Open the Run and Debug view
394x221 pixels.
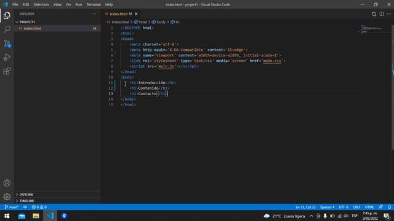(x=7, y=57)
